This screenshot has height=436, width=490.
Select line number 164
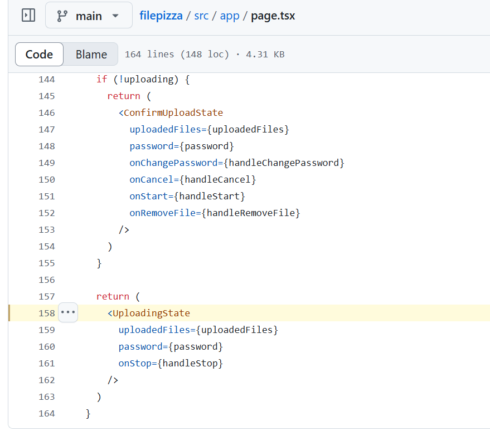pyautogui.click(x=47, y=413)
